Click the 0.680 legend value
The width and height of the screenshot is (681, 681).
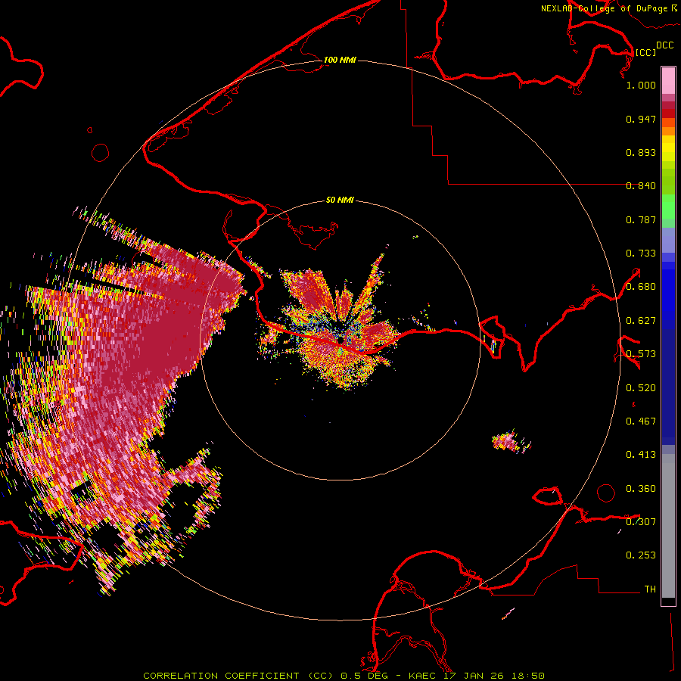641,287
